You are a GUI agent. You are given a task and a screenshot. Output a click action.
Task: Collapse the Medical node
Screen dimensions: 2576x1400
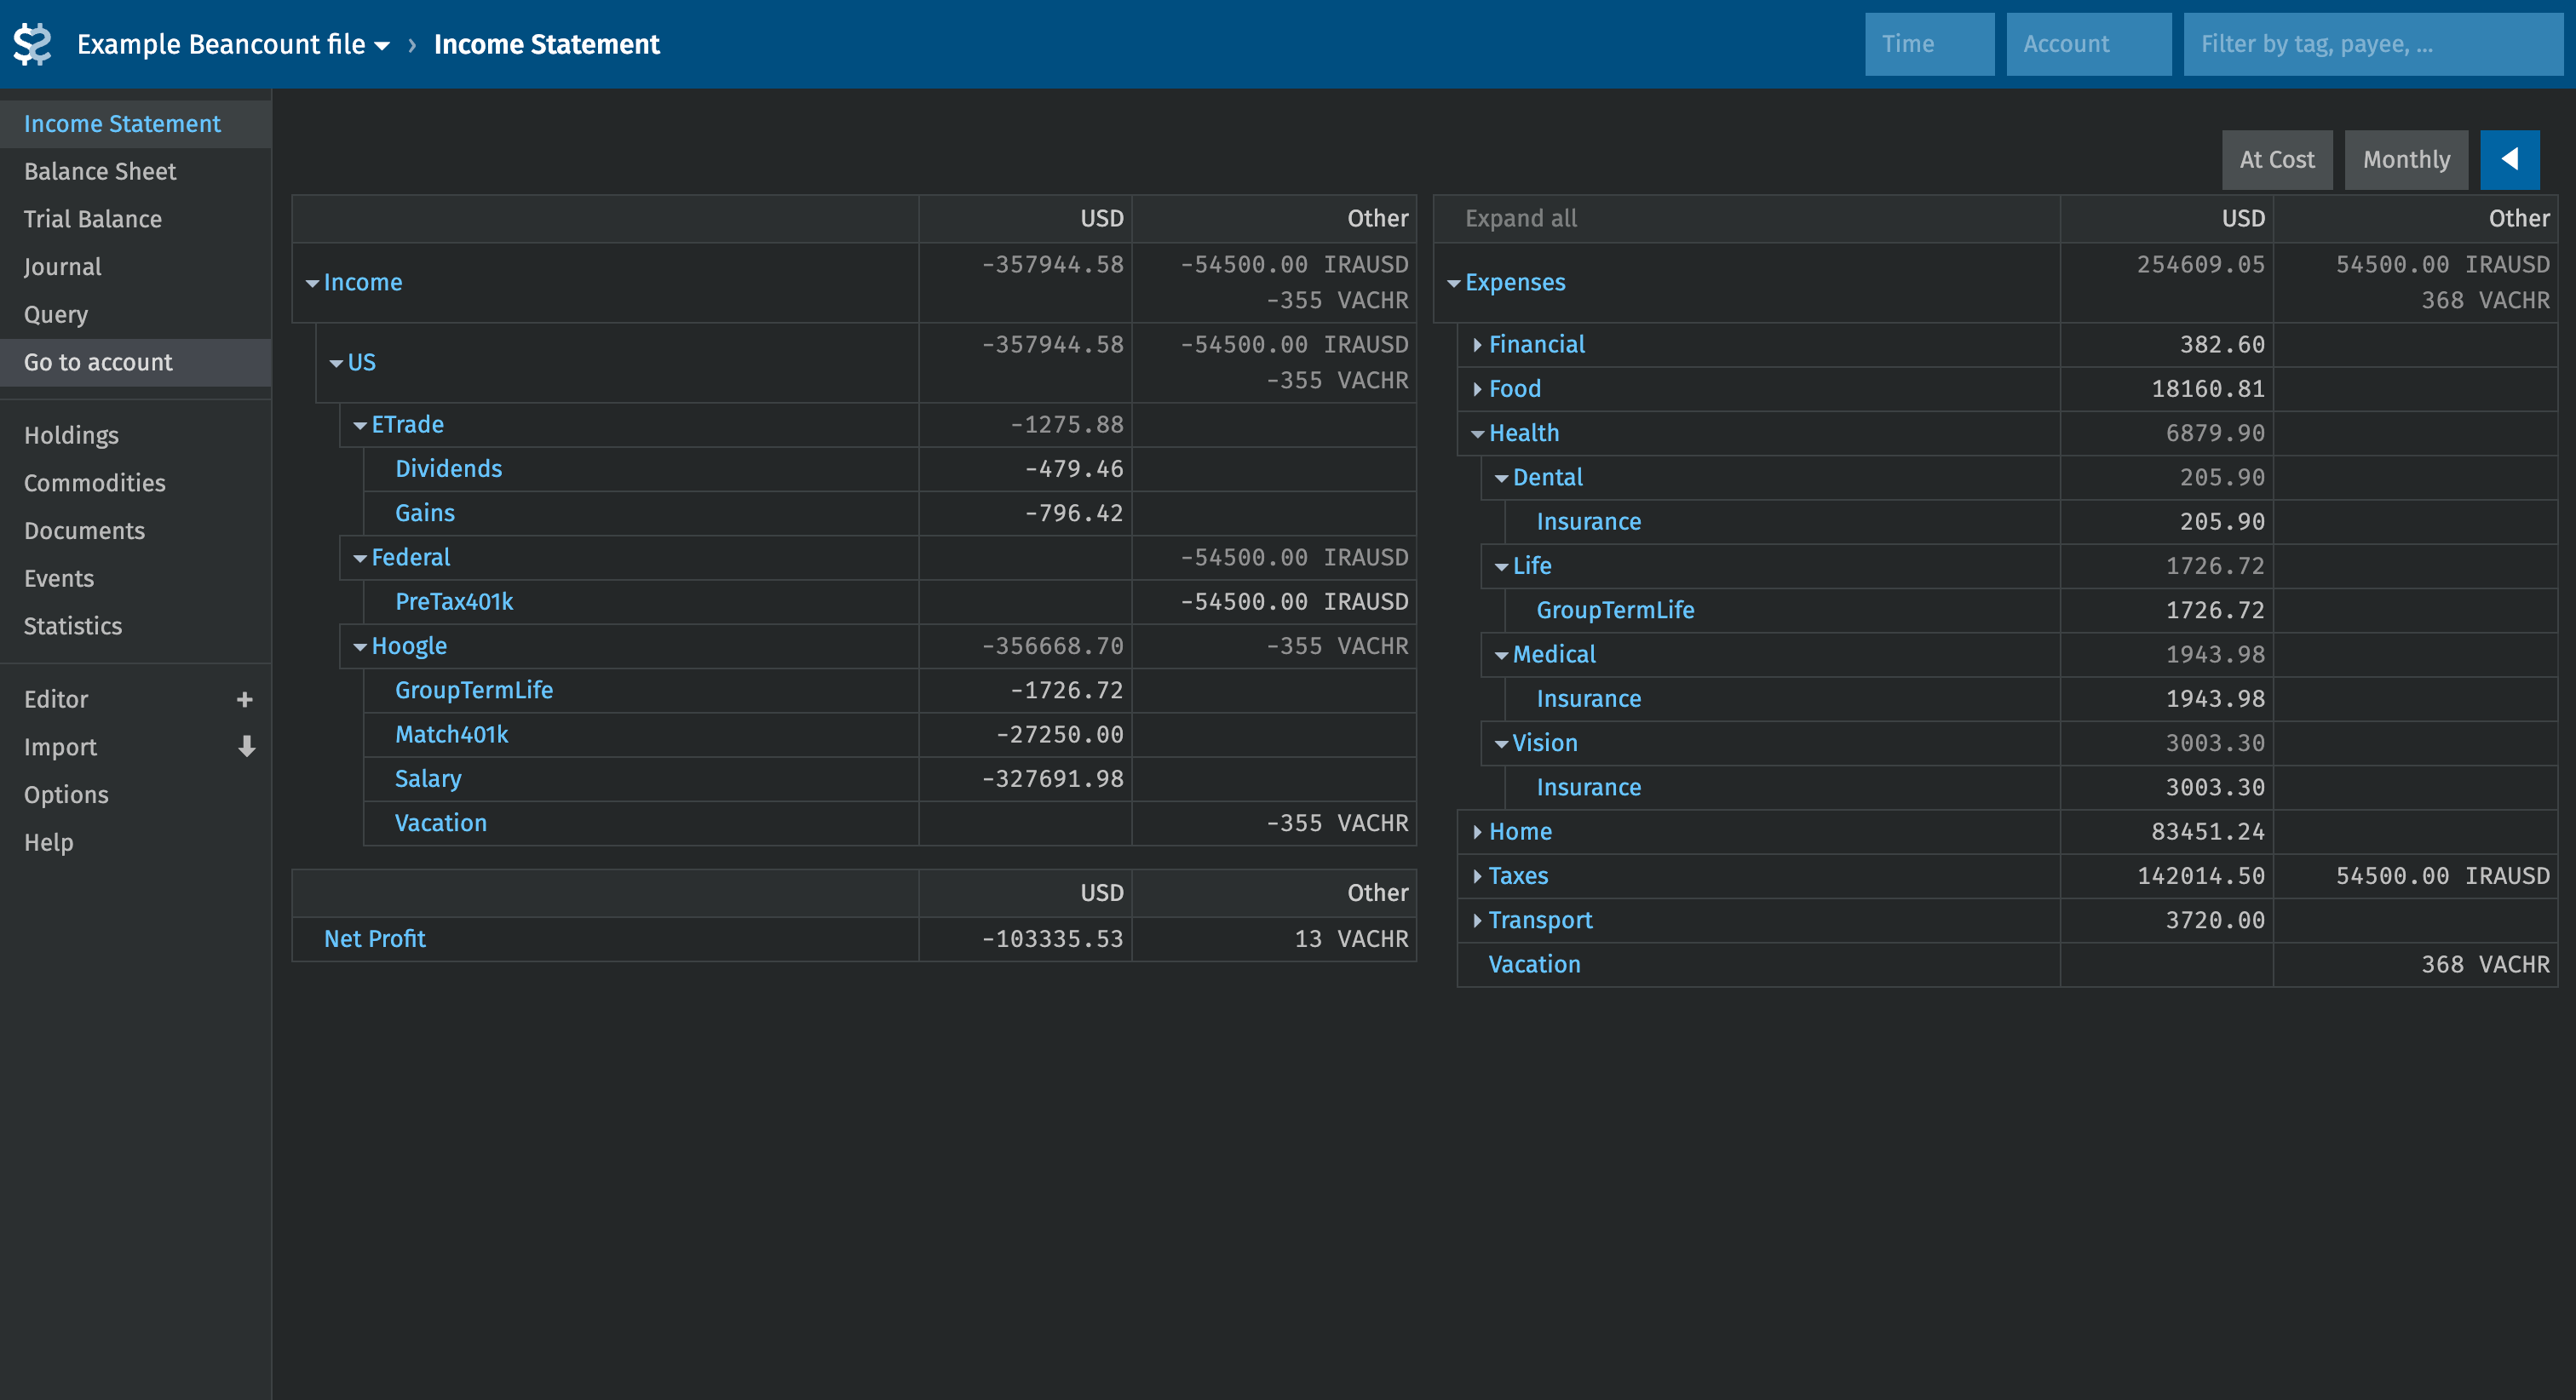click(1502, 655)
